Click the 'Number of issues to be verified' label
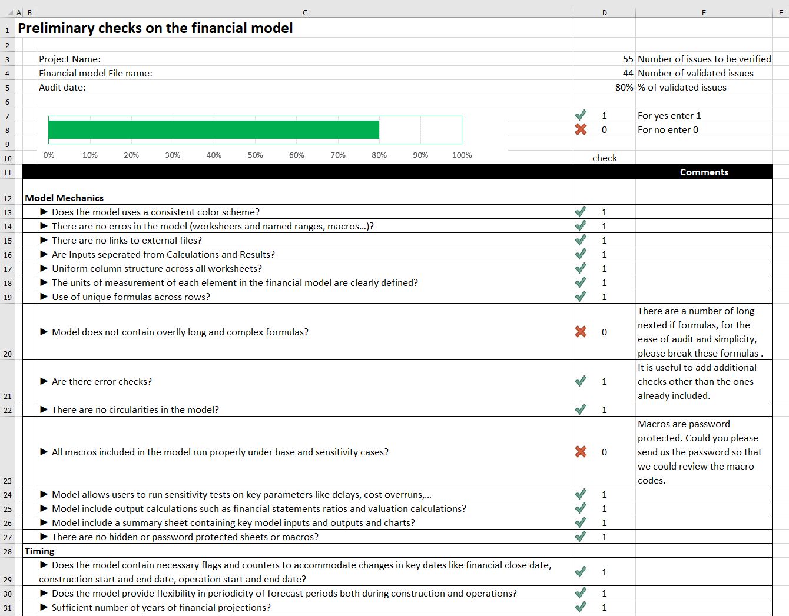Viewport: 789px width, 616px height. click(704, 59)
